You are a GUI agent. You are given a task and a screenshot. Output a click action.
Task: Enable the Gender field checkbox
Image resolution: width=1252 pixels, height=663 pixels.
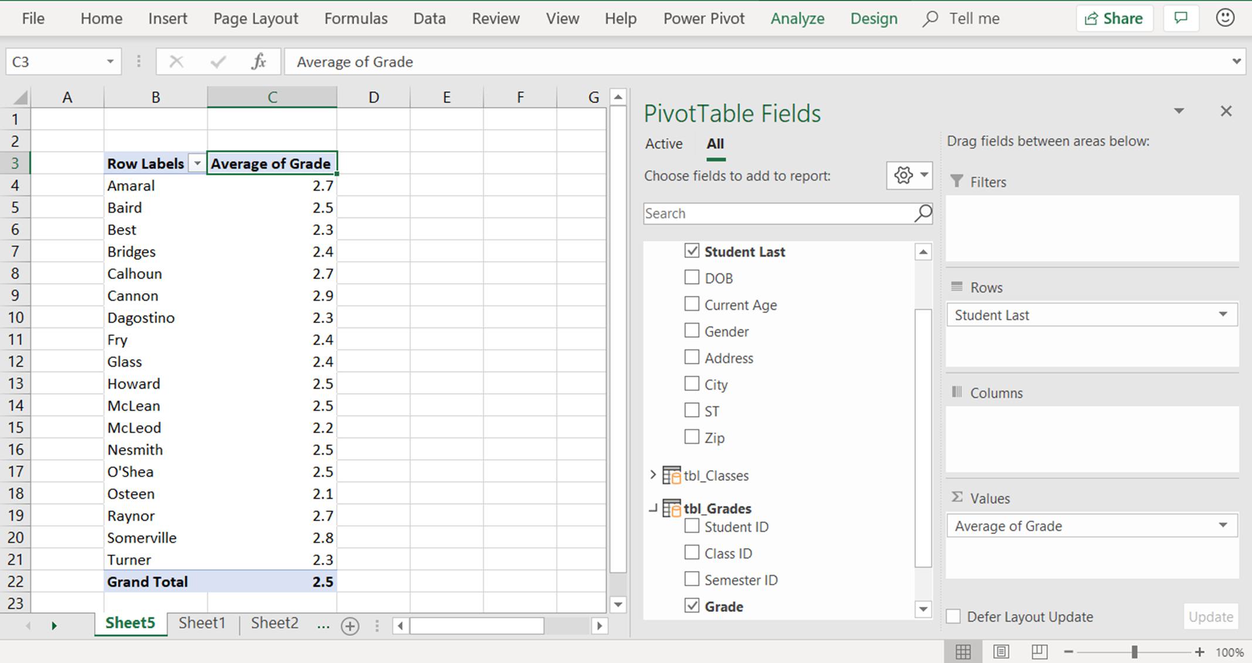[x=691, y=330]
